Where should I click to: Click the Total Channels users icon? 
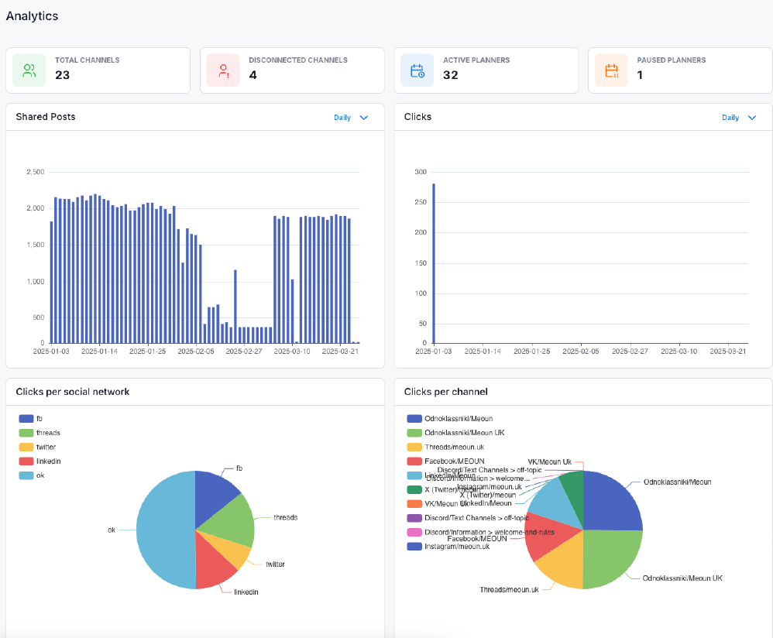pyautogui.click(x=29, y=71)
